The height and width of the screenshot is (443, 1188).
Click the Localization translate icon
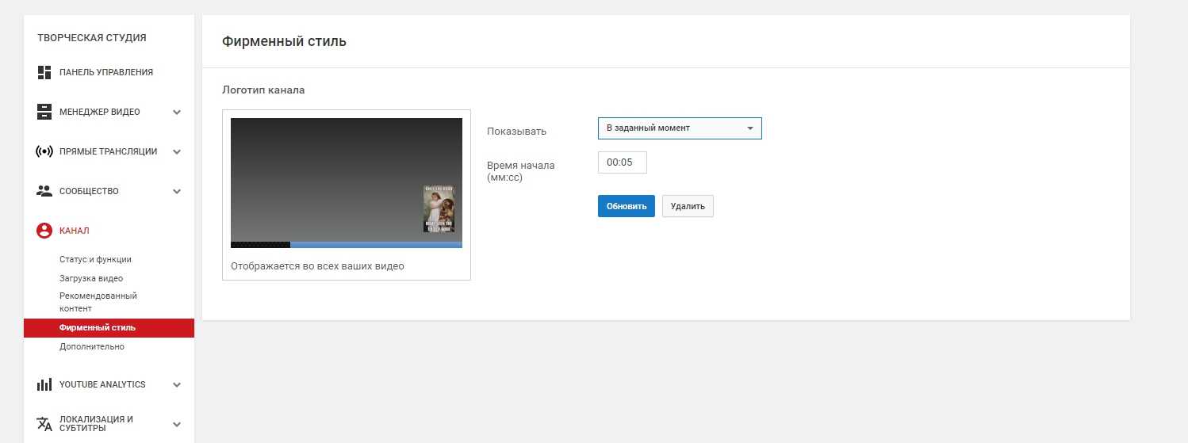point(44,424)
